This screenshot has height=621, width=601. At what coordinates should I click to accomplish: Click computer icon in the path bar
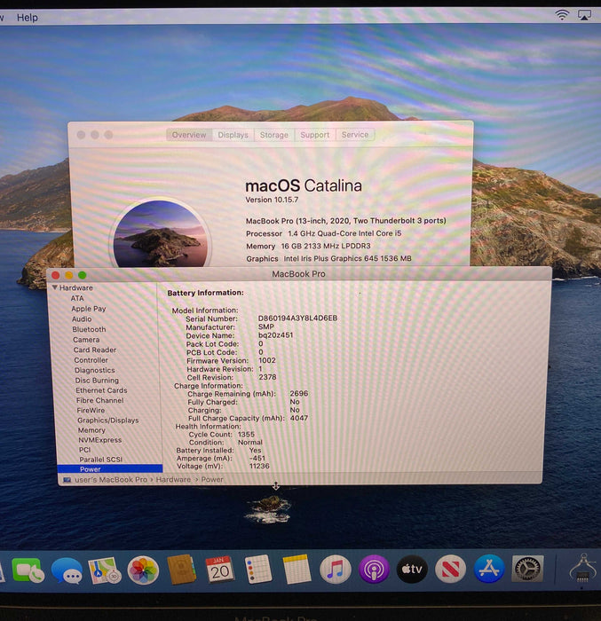pyautogui.click(x=67, y=480)
